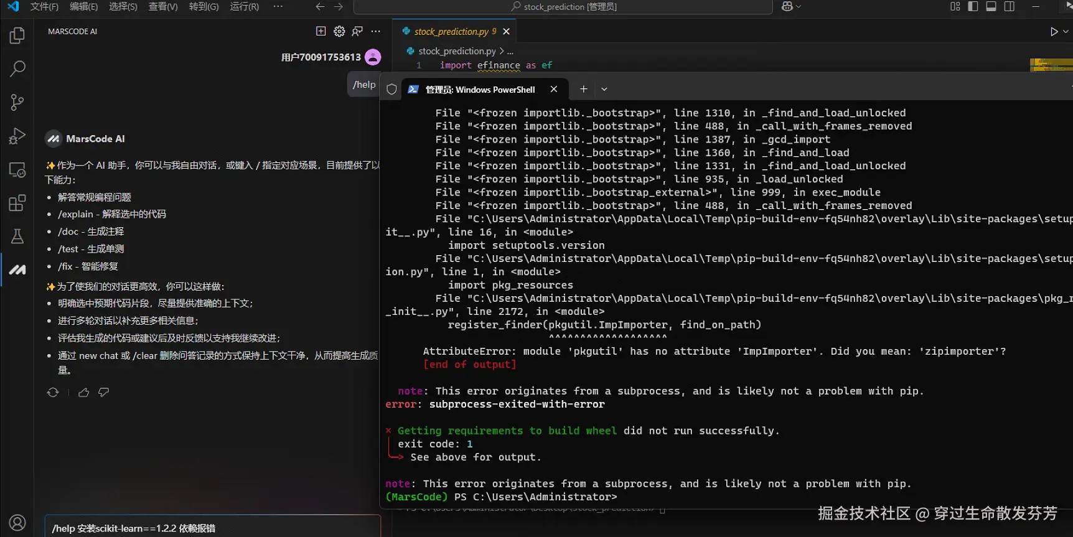Add a new PowerShell tab
Image resolution: width=1073 pixels, height=537 pixels.
point(583,90)
